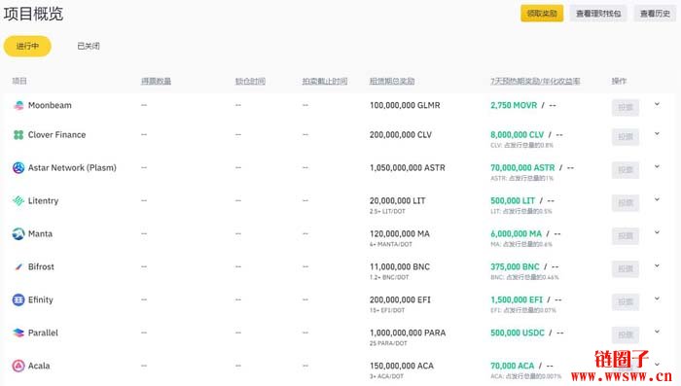Select the Manta project name
This screenshot has width=681, height=386.
tap(41, 234)
